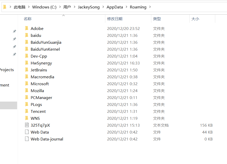Navigate to AppData in the address bar

[x=115, y=7]
